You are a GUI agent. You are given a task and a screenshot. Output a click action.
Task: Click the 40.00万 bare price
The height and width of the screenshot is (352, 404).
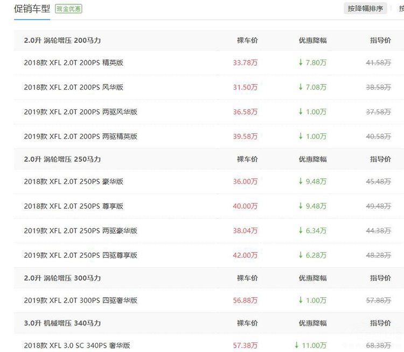tap(245, 206)
